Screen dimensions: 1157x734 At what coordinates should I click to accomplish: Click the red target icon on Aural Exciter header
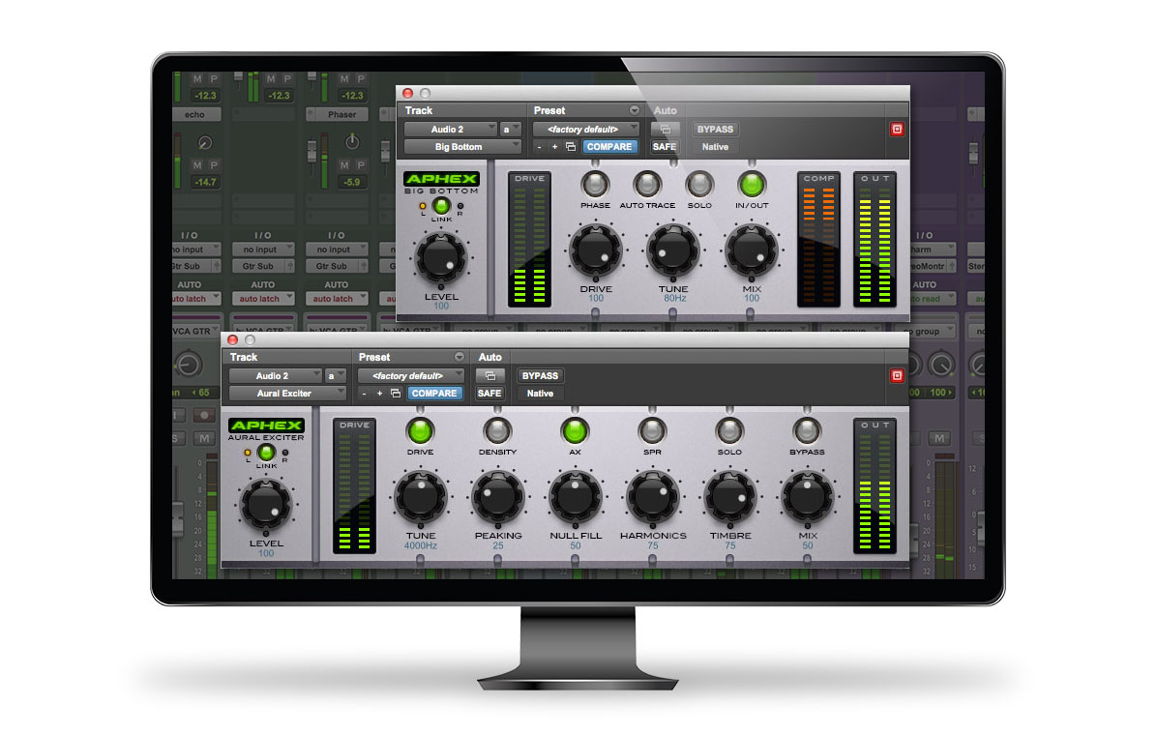tap(899, 375)
